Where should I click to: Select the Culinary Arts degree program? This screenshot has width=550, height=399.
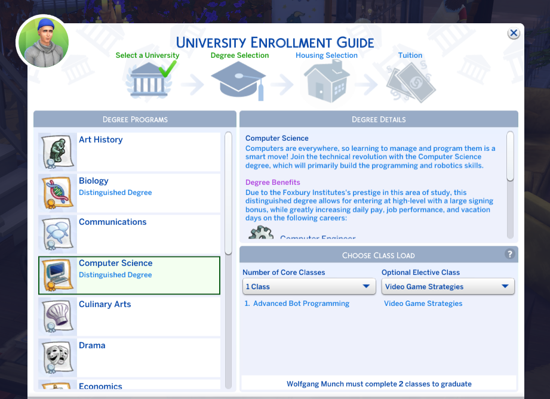[129, 317]
